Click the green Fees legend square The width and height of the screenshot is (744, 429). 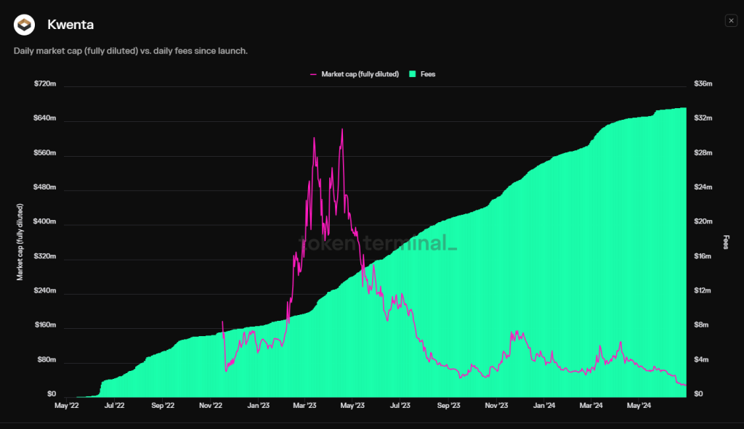click(413, 74)
